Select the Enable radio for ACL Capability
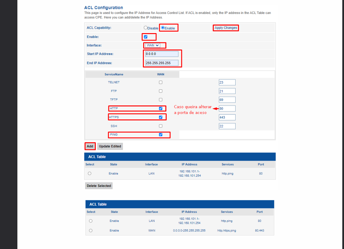The height and width of the screenshot is (249, 344). [163, 28]
